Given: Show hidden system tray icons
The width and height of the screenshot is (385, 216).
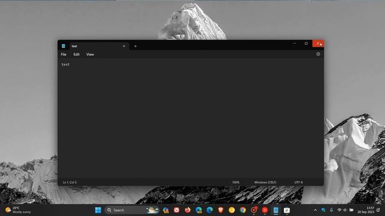Looking at the screenshot, I should pyautogui.click(x=315, y=210).
